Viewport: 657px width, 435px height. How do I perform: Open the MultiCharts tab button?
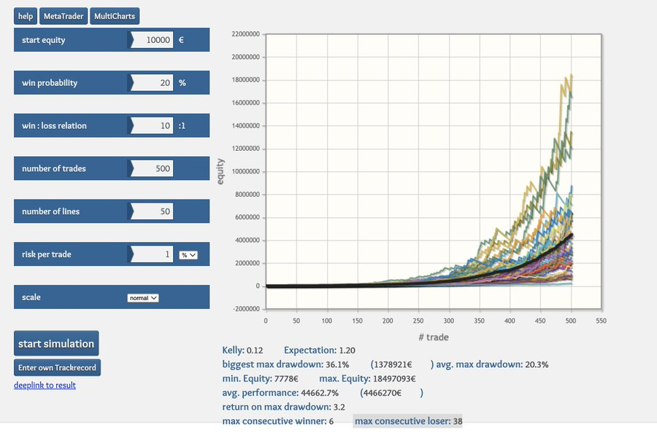pos(115,16)
